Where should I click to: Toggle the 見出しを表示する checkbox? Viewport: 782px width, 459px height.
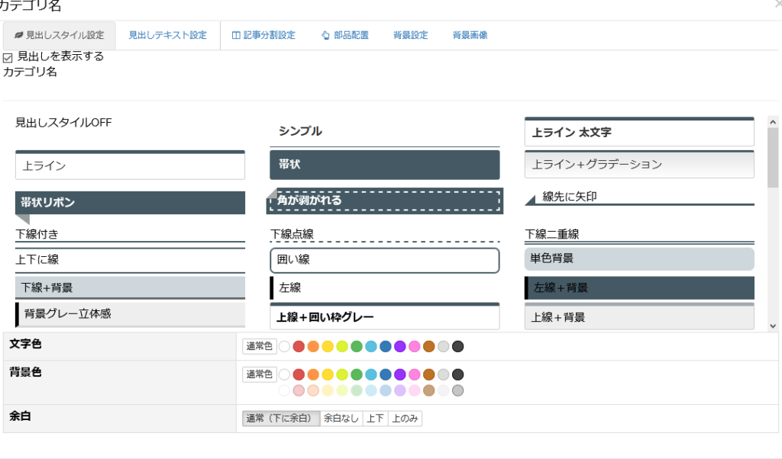(8, 57)
